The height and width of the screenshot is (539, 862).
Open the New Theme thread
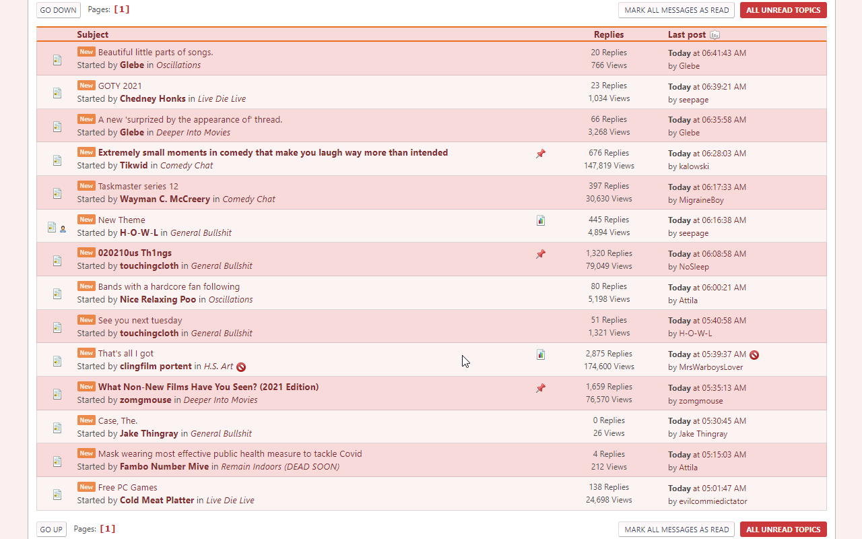coord(121,220)
